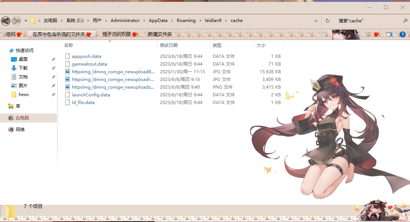
Task: Open 图片 in quick access
Action: [23, 86]
